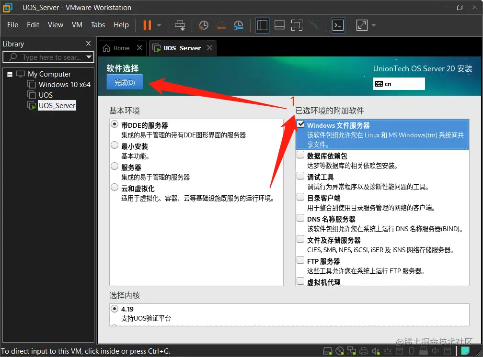Toggle the library sidebar view
The width and height of the screenshot is (483, 357).
[262, 25]
